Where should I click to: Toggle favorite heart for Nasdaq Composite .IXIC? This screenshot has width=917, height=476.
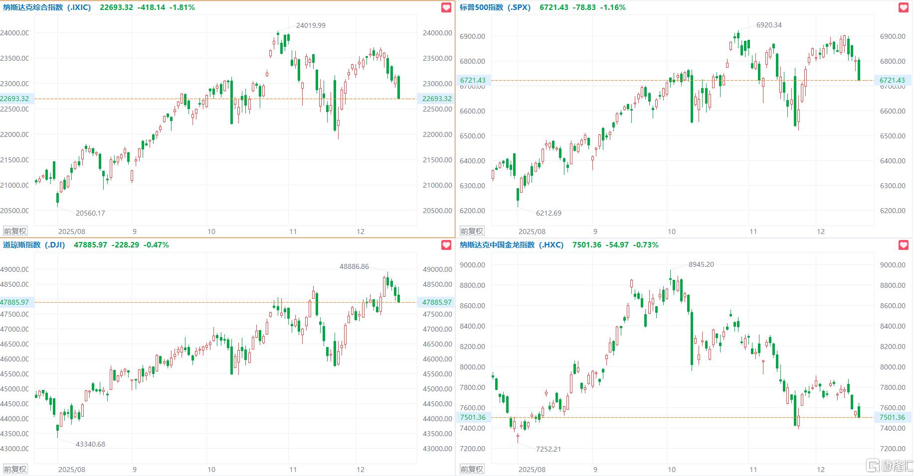(x=446, y=7)
